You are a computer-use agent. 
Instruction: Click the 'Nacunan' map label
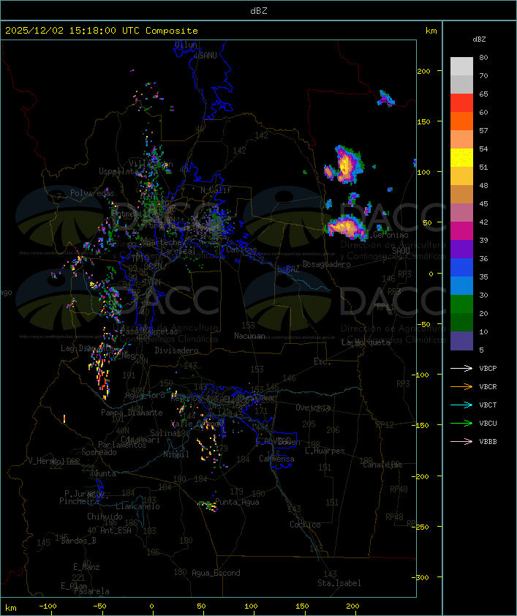(x=249, y=336)
